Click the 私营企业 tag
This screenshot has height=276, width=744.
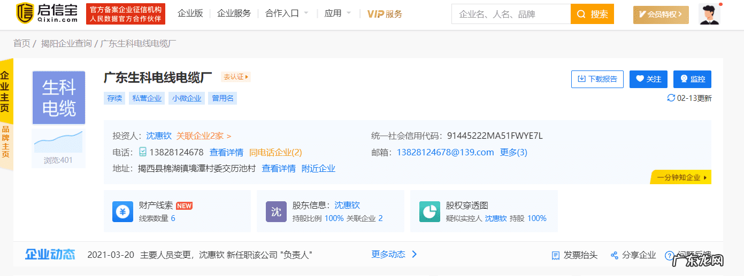point(147,98)
